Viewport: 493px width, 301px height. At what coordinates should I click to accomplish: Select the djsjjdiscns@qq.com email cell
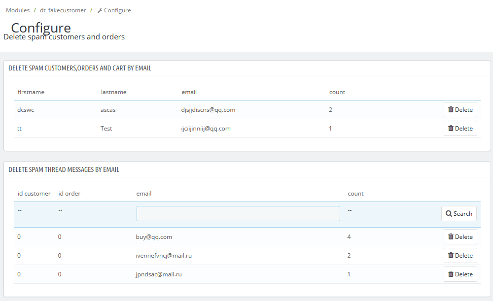pos(209,110)
